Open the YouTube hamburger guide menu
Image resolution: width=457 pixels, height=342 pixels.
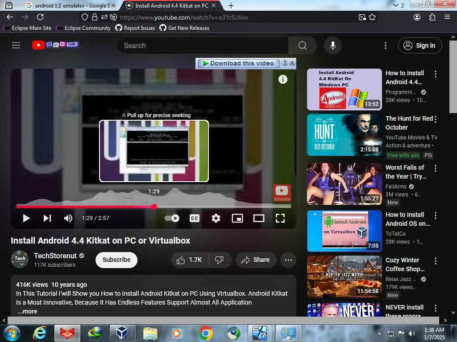pos(16,45)
